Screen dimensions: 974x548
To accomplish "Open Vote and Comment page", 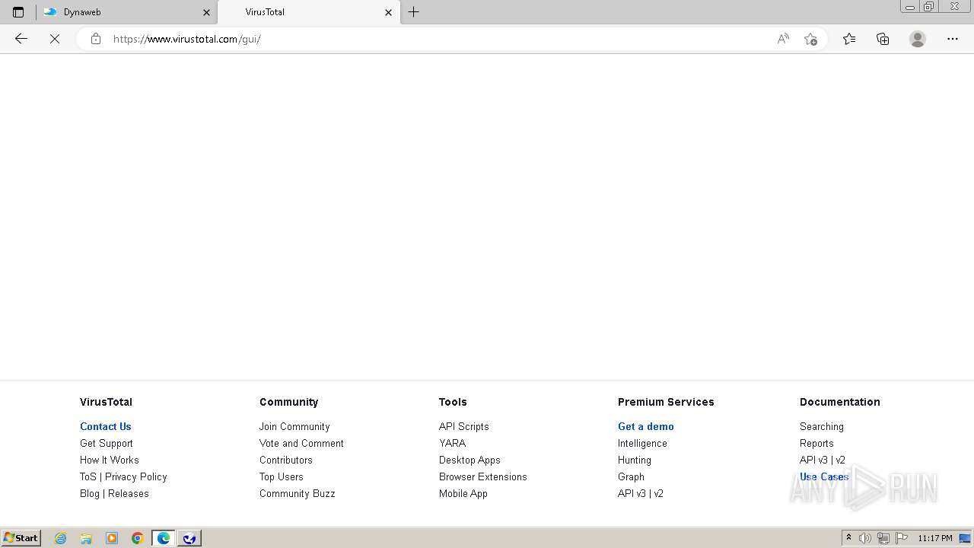I will pos(301,443).
